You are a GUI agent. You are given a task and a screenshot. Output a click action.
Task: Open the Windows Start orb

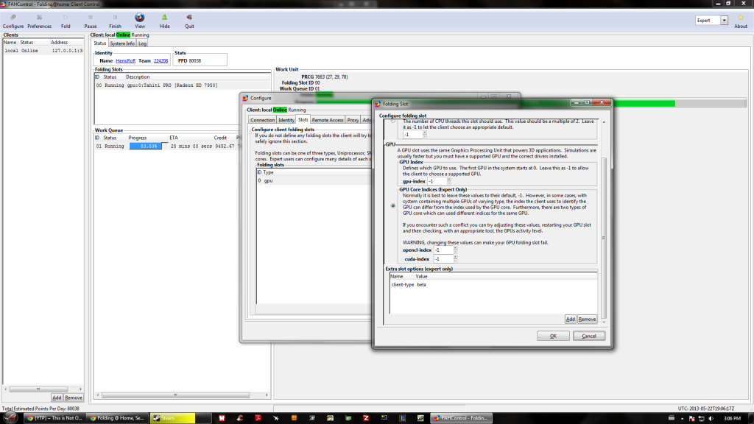pos(10,418)
